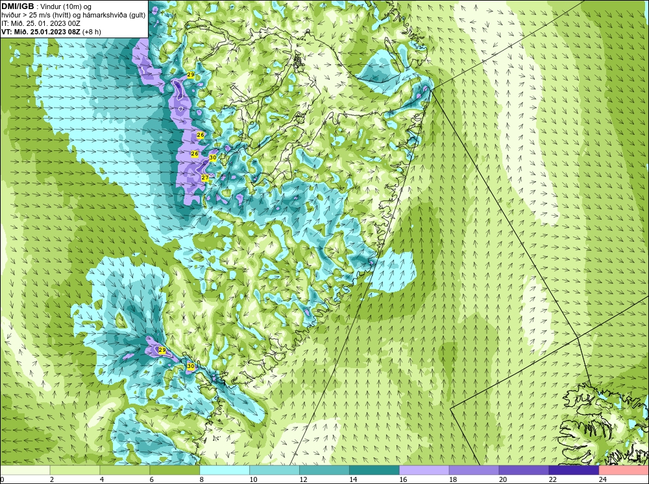Screen dimensions: 649x484
Task: Click the legend scale value 20
Action: [503, 479]
